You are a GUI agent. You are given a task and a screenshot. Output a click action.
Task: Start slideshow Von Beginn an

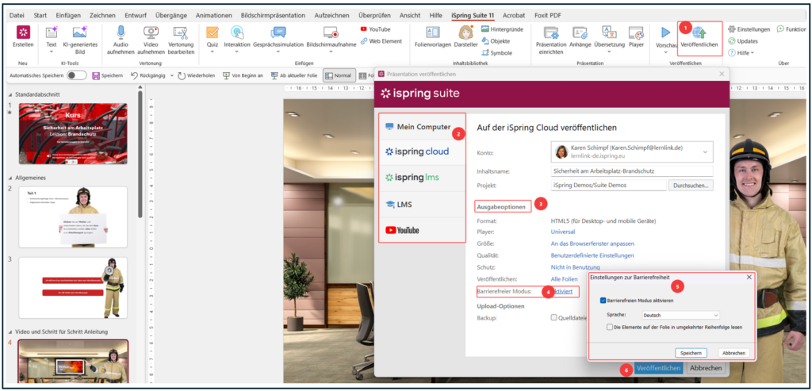(x=243, y=75)
